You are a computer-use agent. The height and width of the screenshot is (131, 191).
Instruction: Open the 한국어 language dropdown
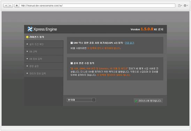(81, 100)
